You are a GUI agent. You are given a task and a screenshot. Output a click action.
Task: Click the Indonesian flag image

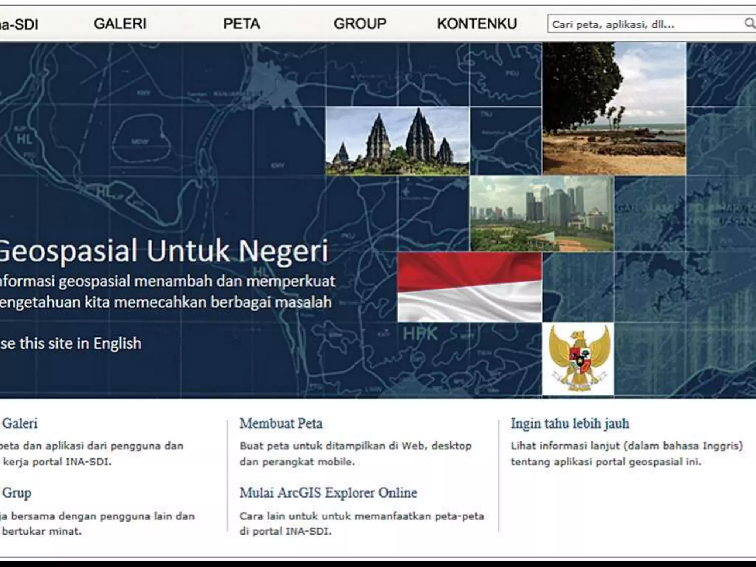[470, 287]
